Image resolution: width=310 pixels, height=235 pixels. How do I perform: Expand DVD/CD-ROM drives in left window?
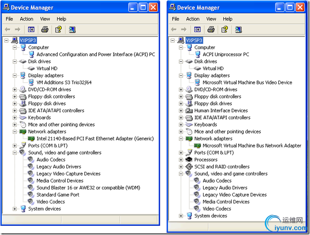[14, 89]
